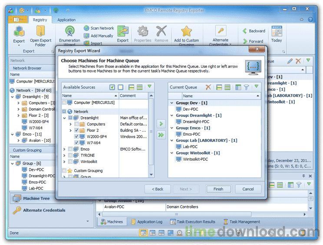Open the Task Execution Results tab
This screenshot has width=323, height=245.
[193, 222]
